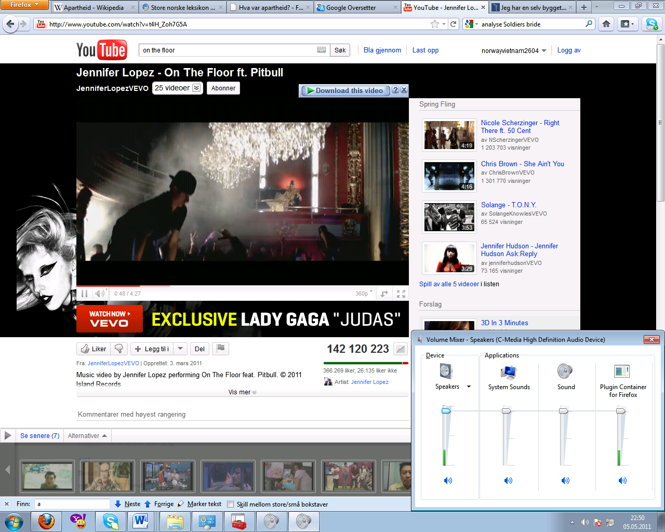Switch to the Jeg har en selv bygget tab
The image size is (665, 532).
(x=533, y=7)
